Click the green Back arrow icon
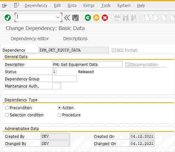This screenshot has height=152, width=175. coord(88,18)
